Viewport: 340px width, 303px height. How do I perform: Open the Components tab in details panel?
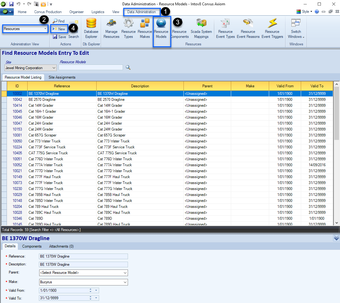32,246
